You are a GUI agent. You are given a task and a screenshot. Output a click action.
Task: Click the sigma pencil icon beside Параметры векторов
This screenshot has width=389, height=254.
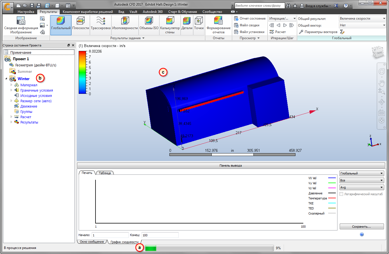(x=342, y=32)
